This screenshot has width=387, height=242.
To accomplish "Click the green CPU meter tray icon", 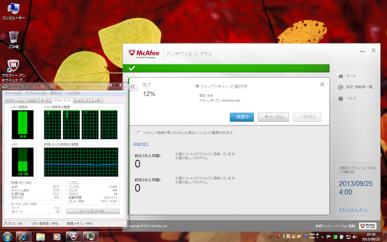I will (x=335, y=237).
